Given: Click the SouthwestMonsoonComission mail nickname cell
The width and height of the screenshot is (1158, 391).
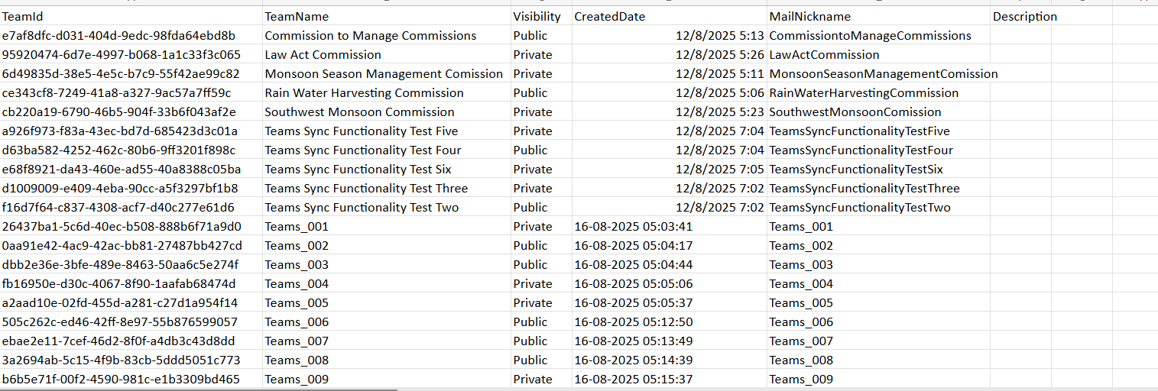Looking at the screenshot, I should click(855, 111).
